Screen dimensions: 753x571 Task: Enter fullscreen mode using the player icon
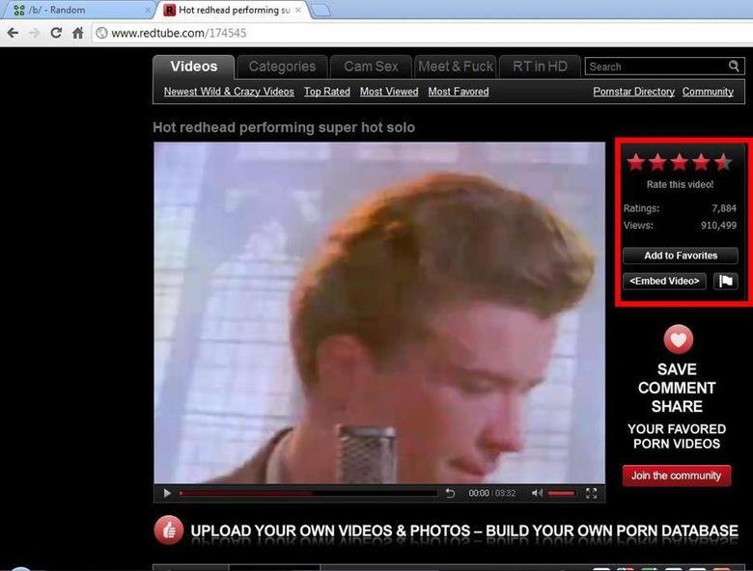591,493
